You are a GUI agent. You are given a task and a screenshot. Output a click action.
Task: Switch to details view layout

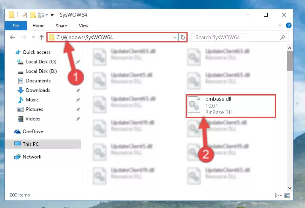tap(278, 195)
